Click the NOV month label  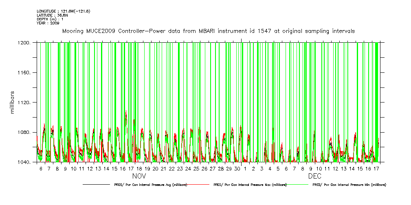click(x=139, y=177)
